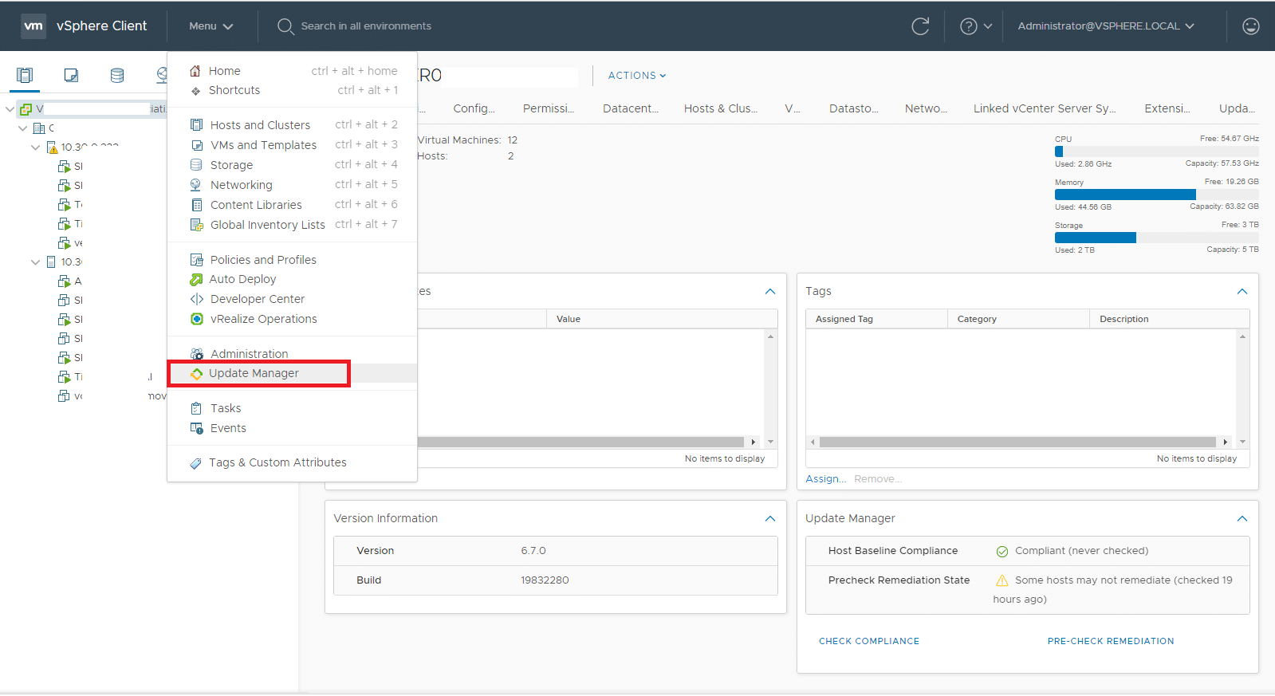Collapse the datacenter tree node
The width and height of the screenshot is (1275, 696).
[x=22, y=128]
